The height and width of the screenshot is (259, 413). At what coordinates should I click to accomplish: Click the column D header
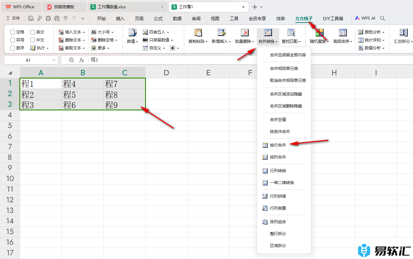pos(167,73)
